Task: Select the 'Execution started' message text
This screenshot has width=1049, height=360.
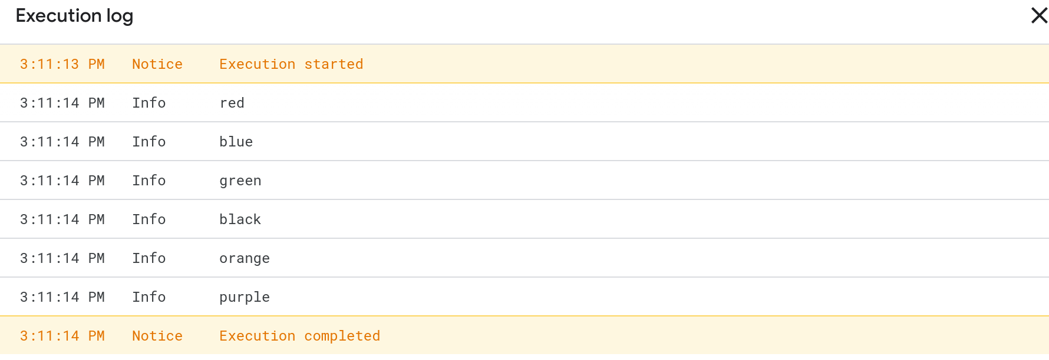Action: (291, 64)
